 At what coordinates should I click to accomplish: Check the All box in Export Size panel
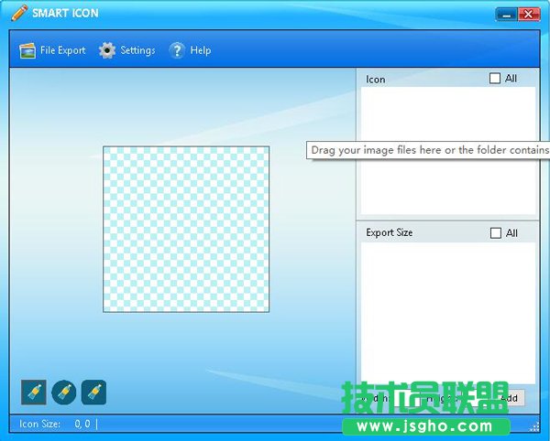pyautogui.click(x=496, y=233)
